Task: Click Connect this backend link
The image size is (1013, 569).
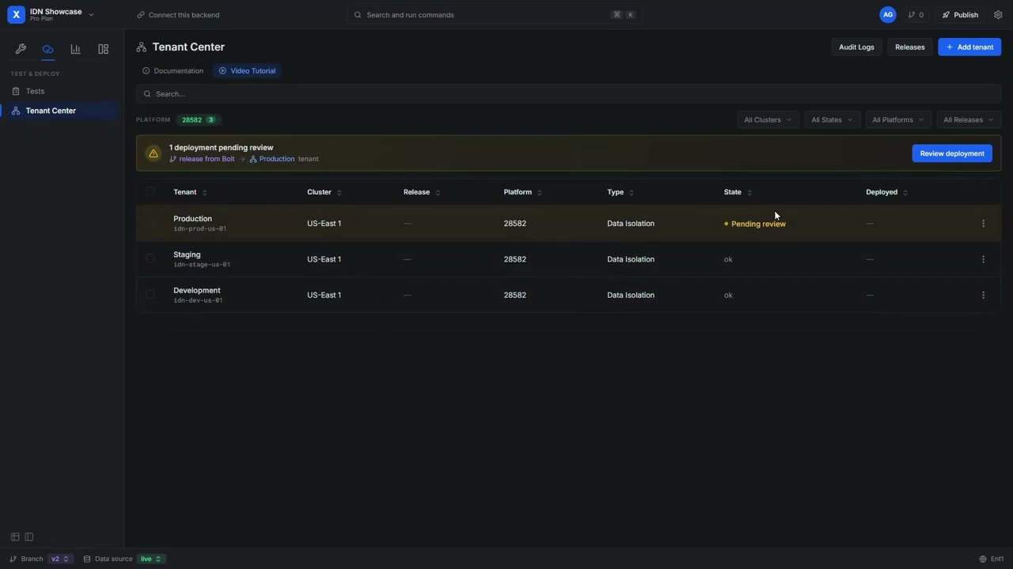Action: 178,15
